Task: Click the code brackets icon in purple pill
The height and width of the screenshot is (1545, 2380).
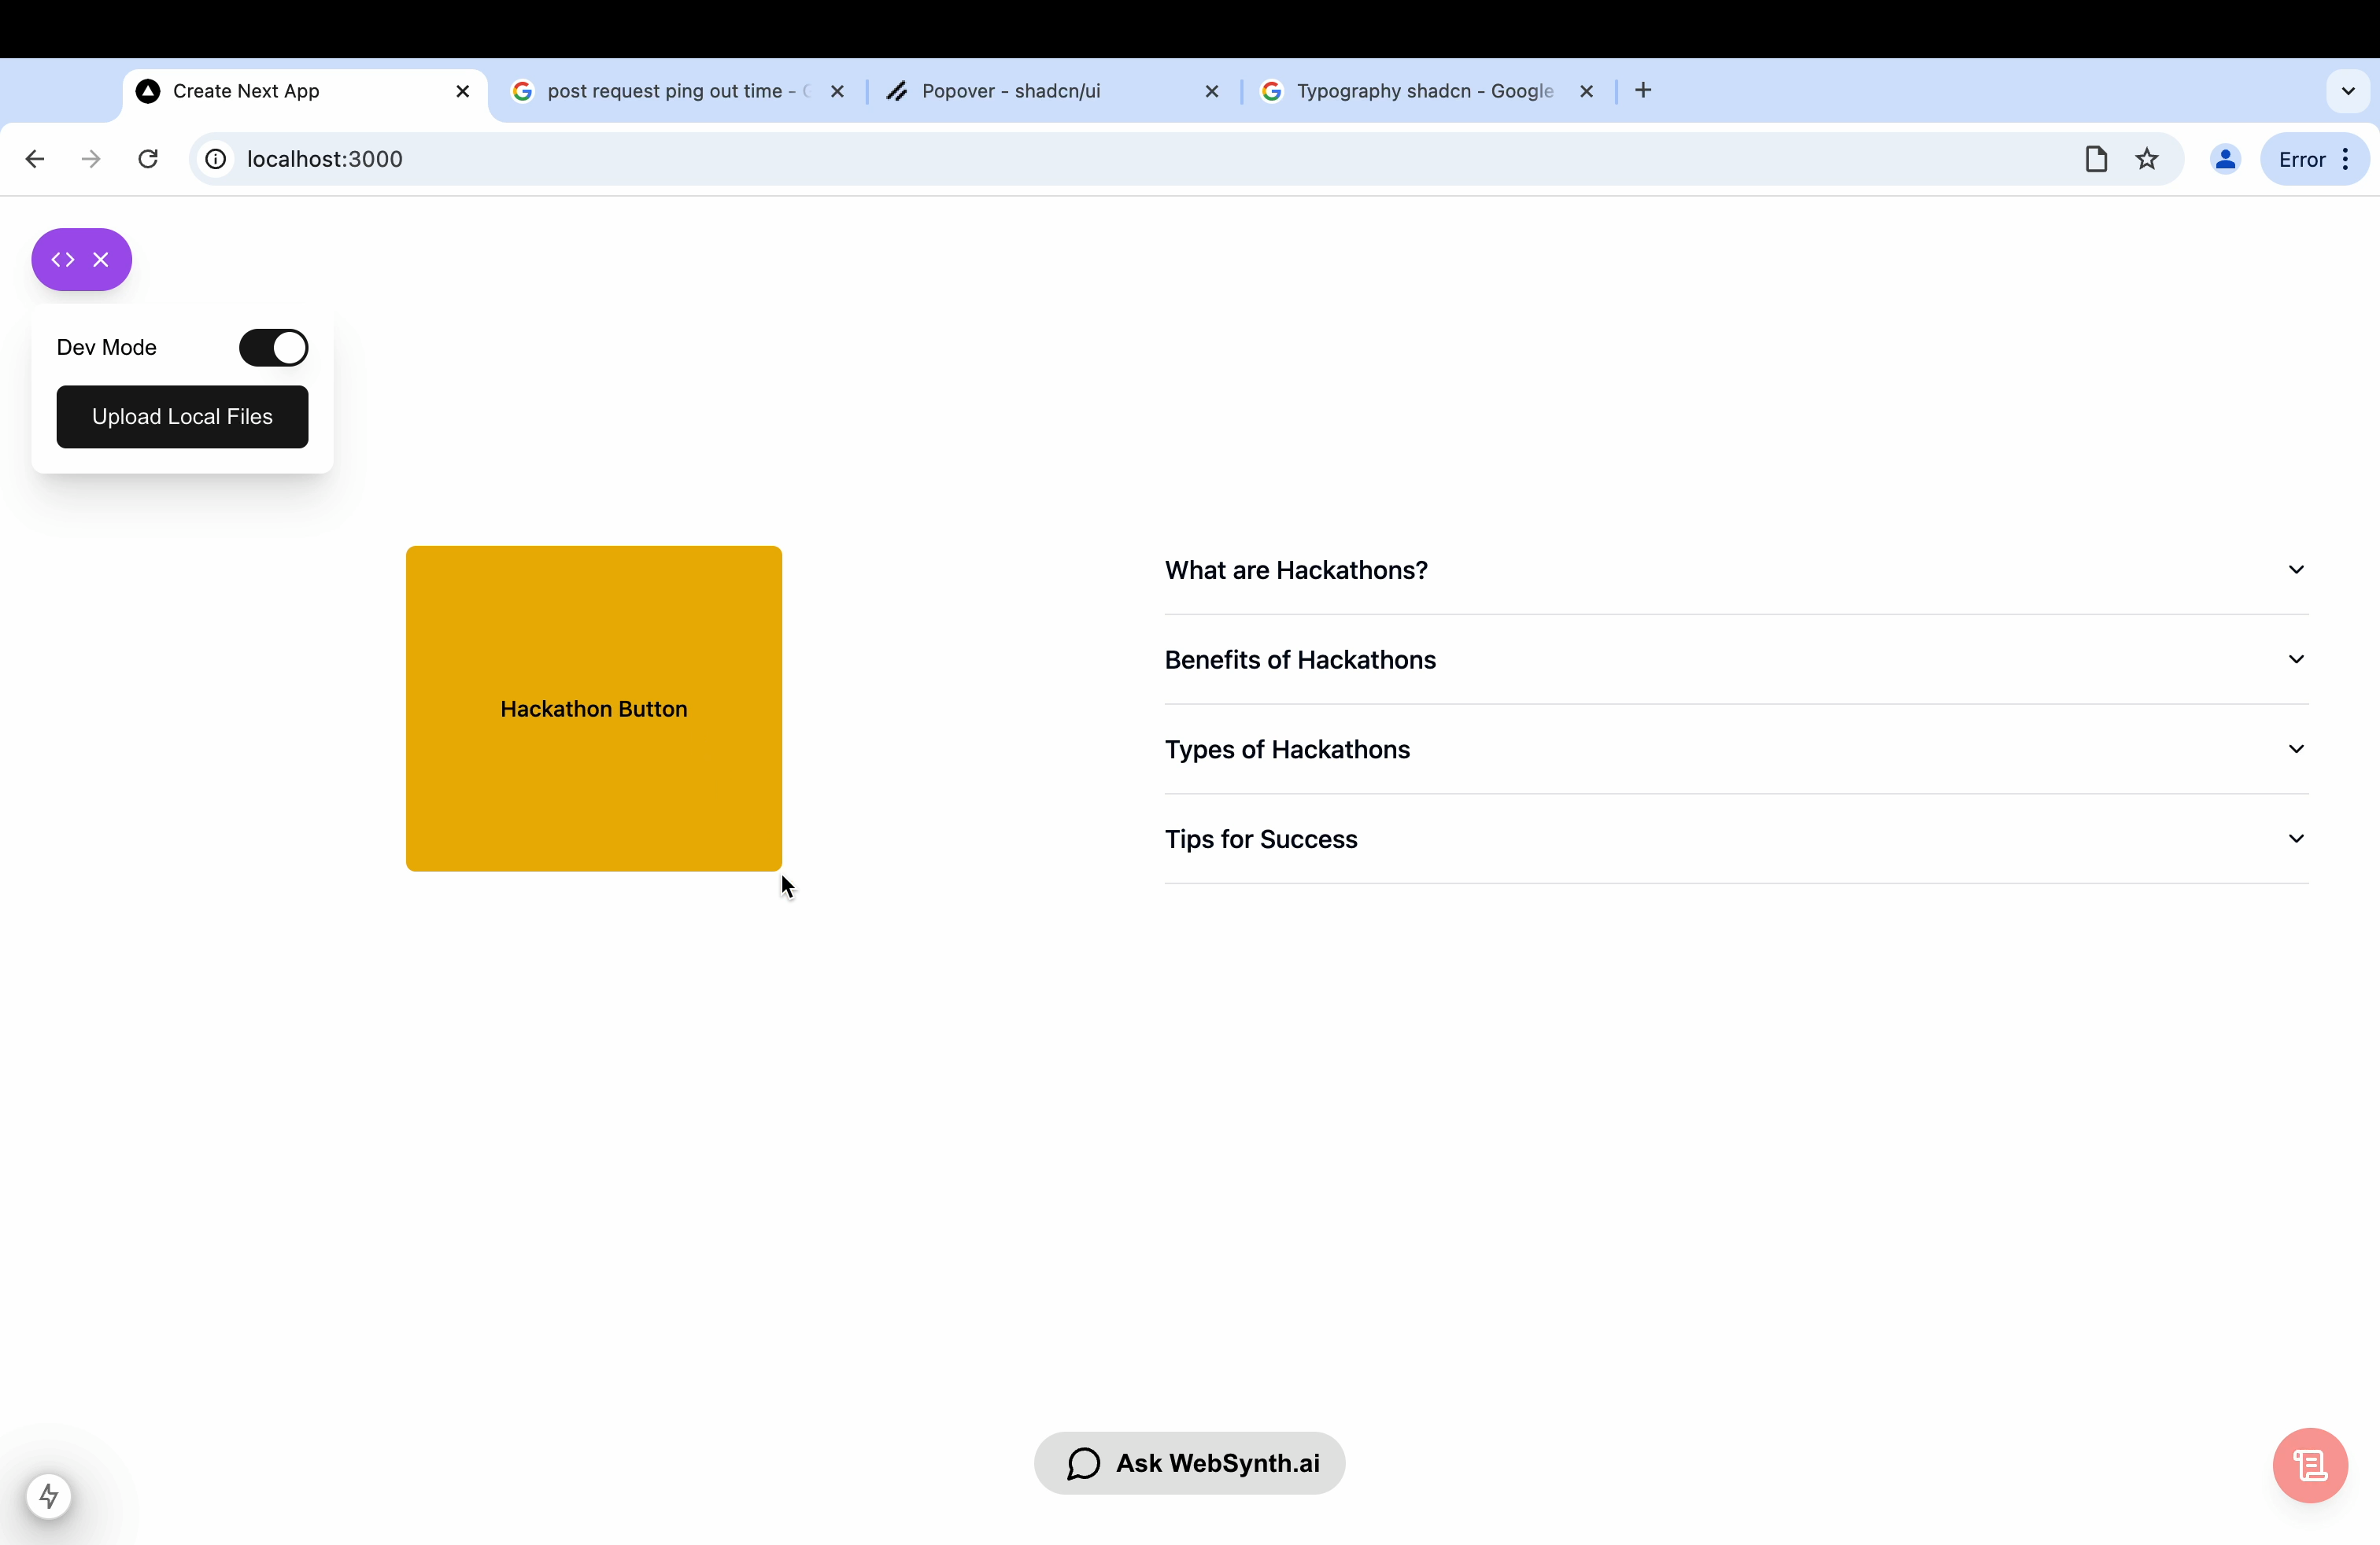Action: point(63,260)
